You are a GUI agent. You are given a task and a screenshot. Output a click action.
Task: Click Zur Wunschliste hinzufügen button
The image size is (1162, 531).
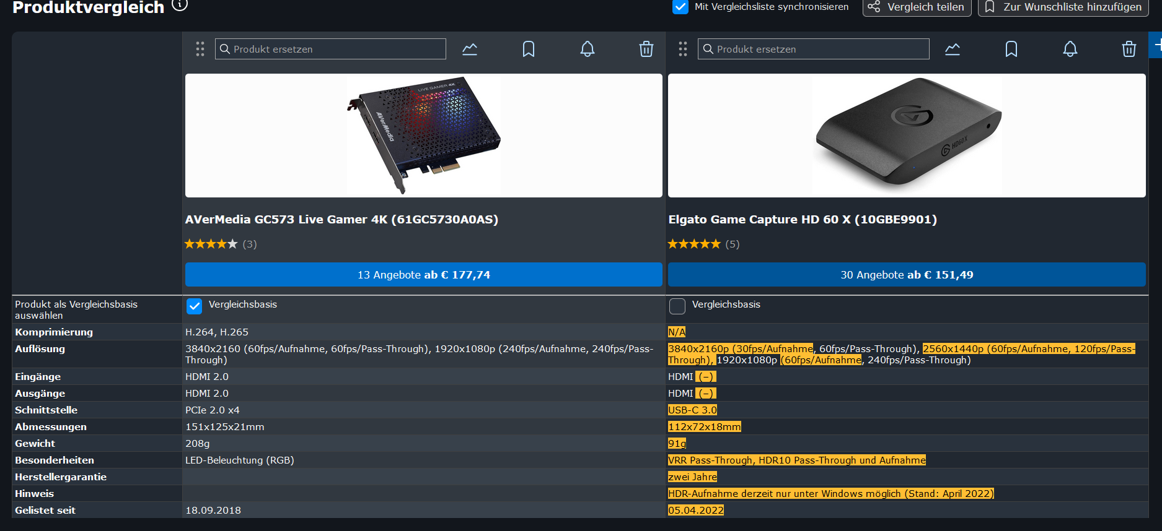(x=1063, y=7)
